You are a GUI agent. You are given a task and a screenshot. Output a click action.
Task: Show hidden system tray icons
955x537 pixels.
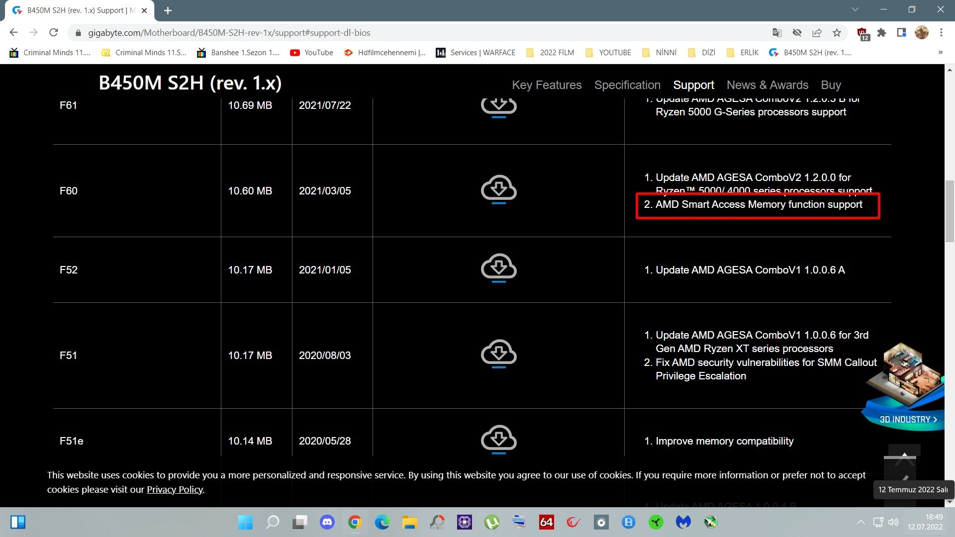pyautogui.click(x=860, y=522)
